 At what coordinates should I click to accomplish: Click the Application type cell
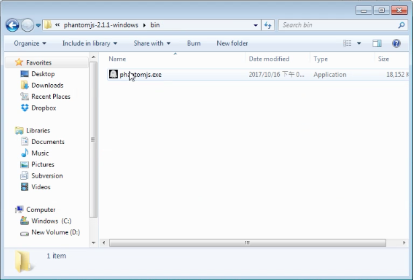[330, 75]
